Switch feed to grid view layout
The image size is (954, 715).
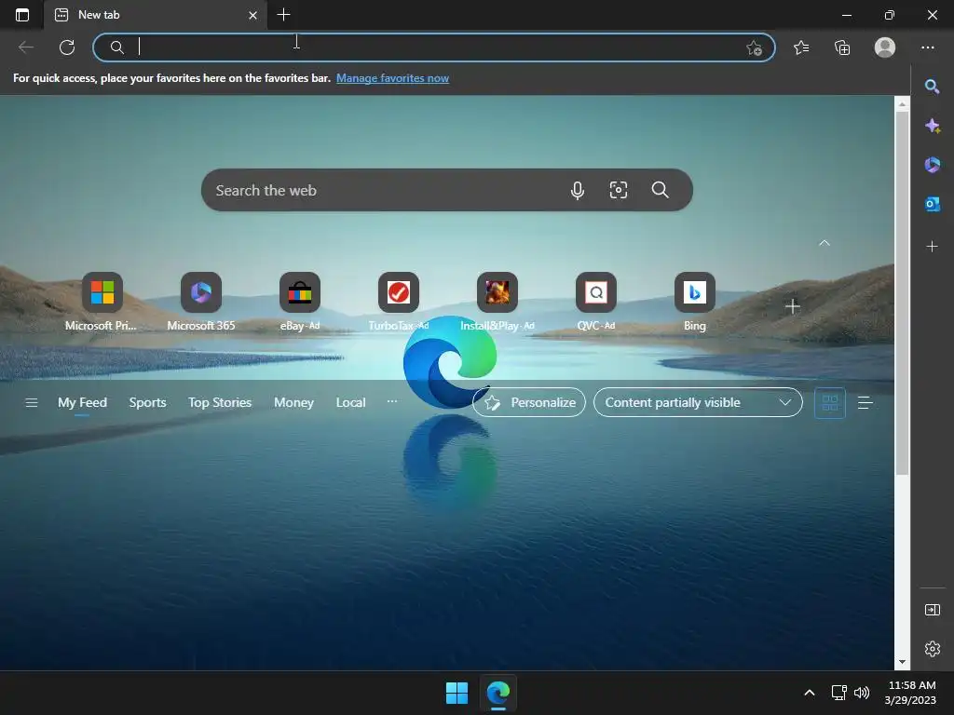point(830,402)
